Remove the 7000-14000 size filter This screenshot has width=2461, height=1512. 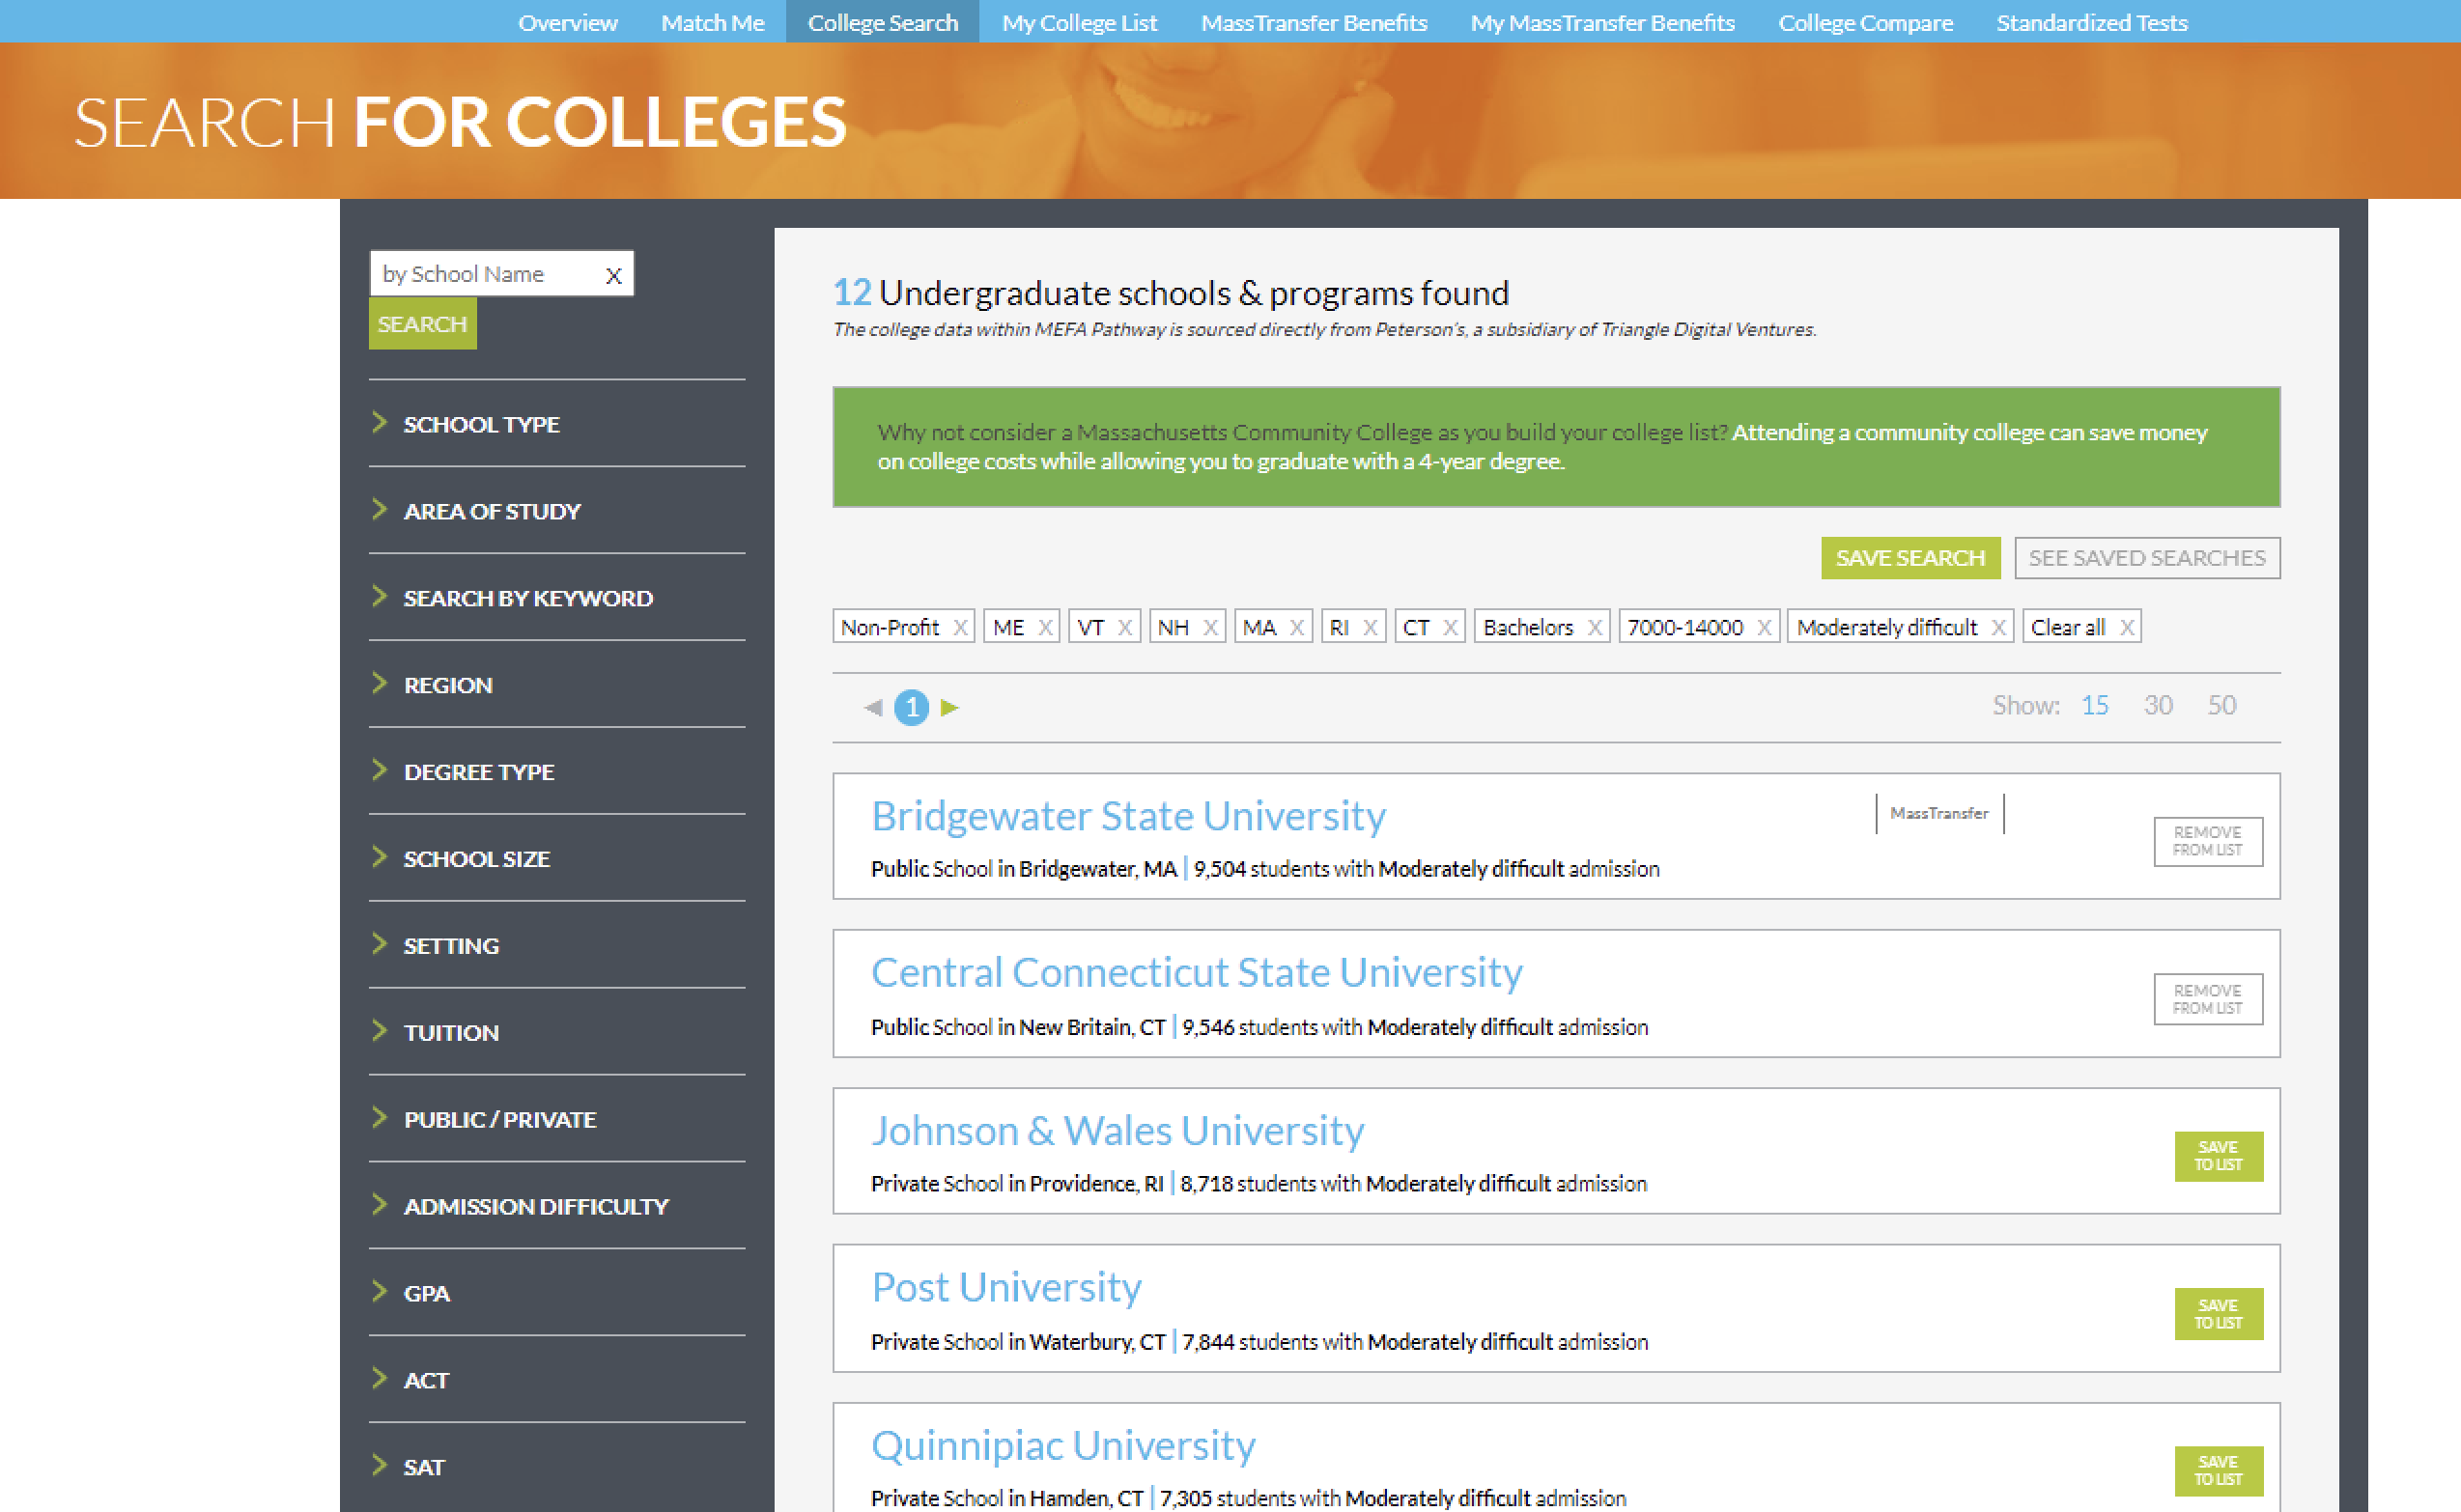click(x=1764, y=627)
